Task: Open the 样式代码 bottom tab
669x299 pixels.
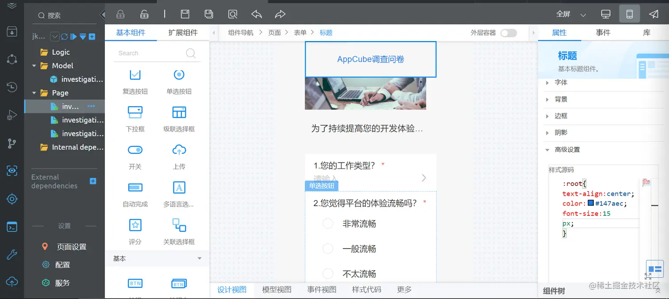Action: 366,290
